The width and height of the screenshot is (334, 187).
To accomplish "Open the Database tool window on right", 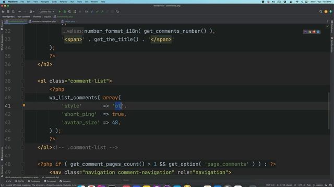I will (332, 26).
